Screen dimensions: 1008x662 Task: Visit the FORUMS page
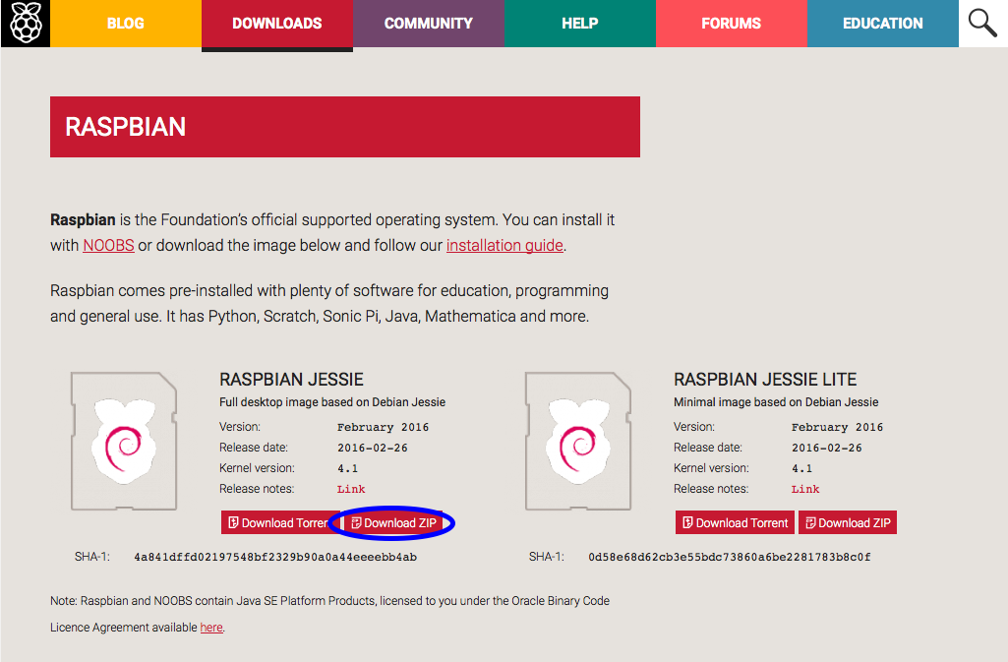pyautogui.click(x=731, y=23)
